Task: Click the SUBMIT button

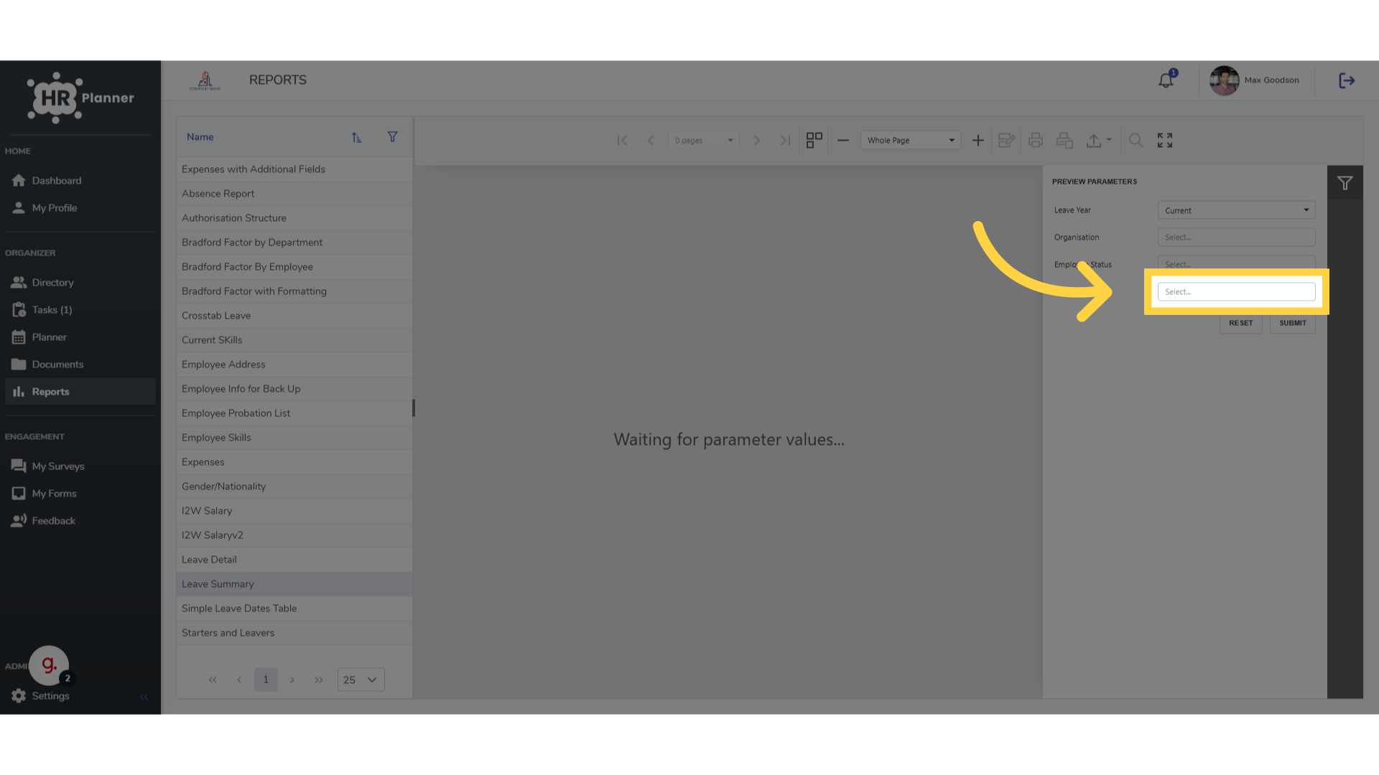Action: [1292, 324]
